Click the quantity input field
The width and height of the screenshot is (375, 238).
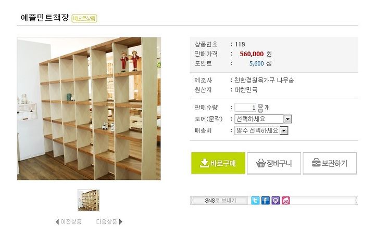coord(245,108)
